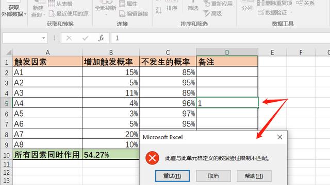The image size is (330, 185).
Task: Click the formula bar confirm checkmark icon
Action: tap(85, 38)
